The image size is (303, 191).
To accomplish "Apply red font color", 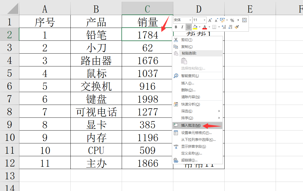I will [x=205, y=27].
